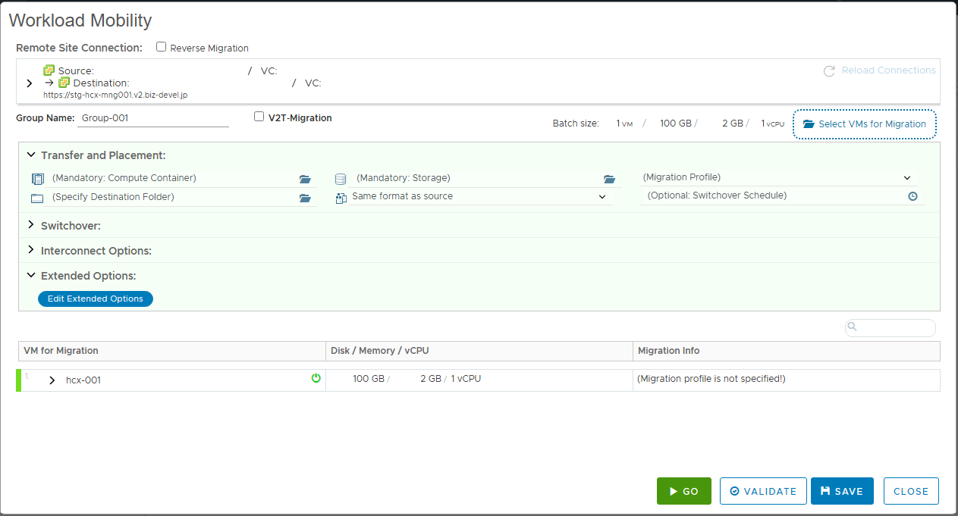Click the destination folder outline icon

pyautogui.click(x=38, y=198)
